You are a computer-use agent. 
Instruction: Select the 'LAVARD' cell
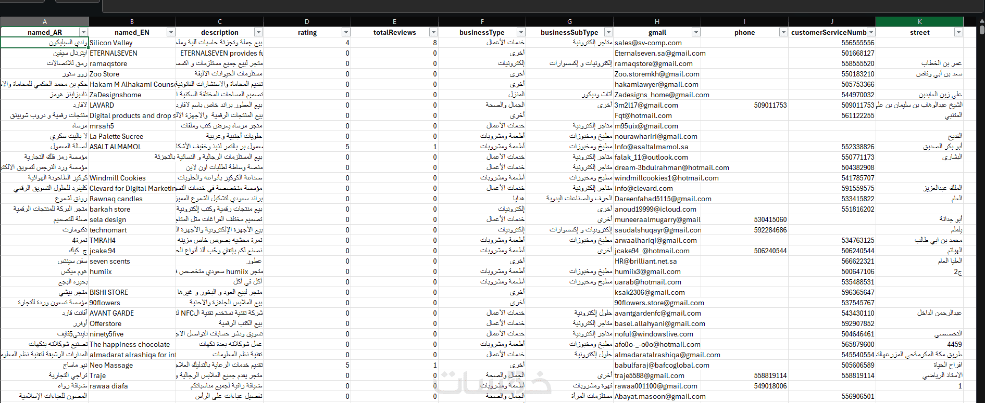coord(132,105)
